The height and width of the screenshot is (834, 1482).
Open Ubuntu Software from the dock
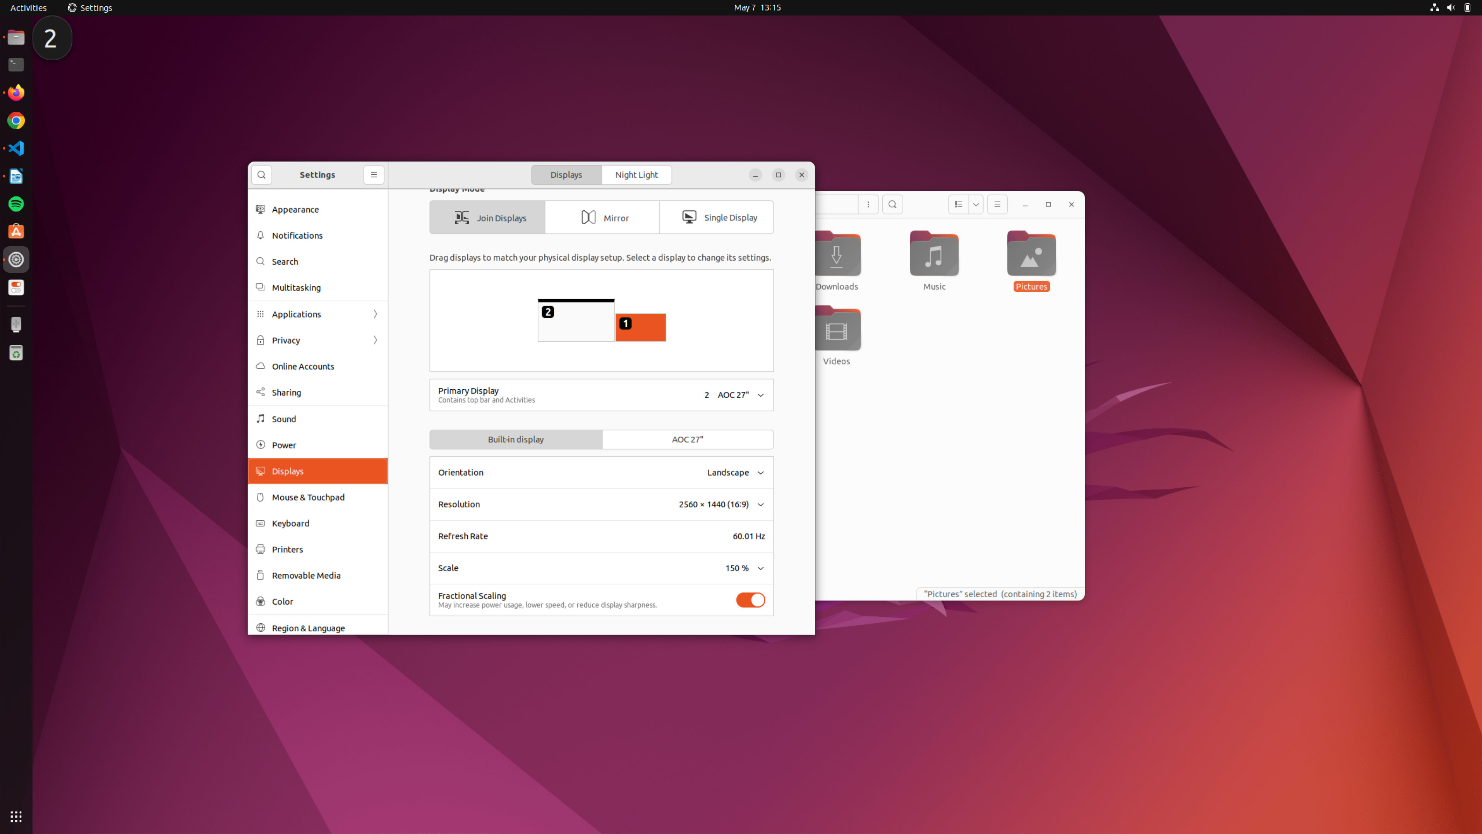(x=16, y=231)
